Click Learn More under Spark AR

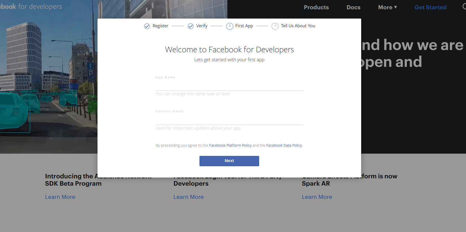pos(317,197)
